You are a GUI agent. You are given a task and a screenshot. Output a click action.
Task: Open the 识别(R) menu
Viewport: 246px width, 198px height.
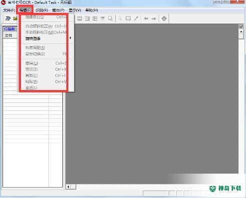(42, 10)
